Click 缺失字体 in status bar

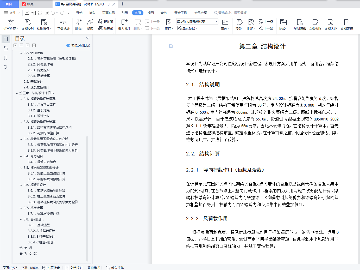(x=115, y=268)
